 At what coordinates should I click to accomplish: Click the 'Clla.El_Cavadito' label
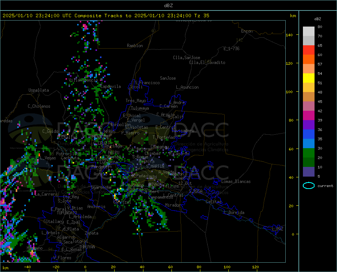tap(207, 63)
